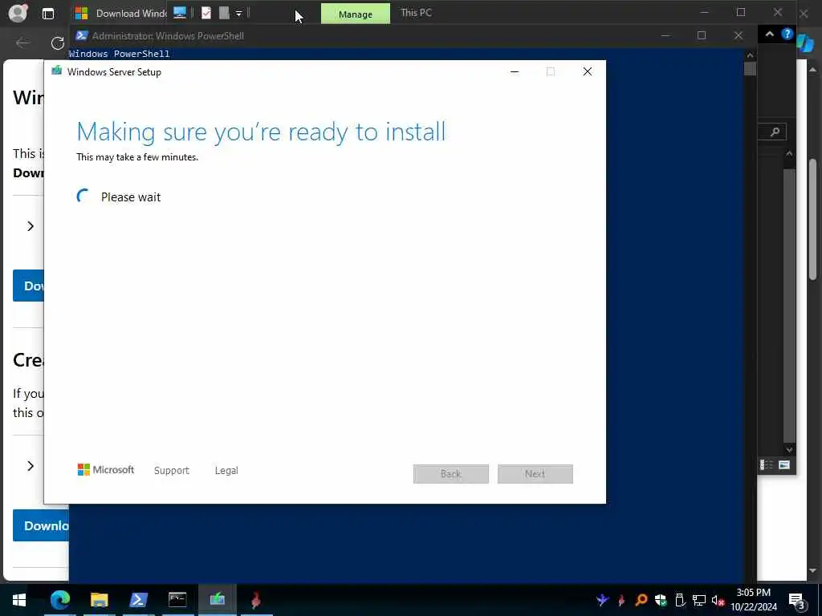Collapse the File Explorer ribbon with the chevron
Image resolution: width=822 pixels, height=616 pixels.
point(770,34)
